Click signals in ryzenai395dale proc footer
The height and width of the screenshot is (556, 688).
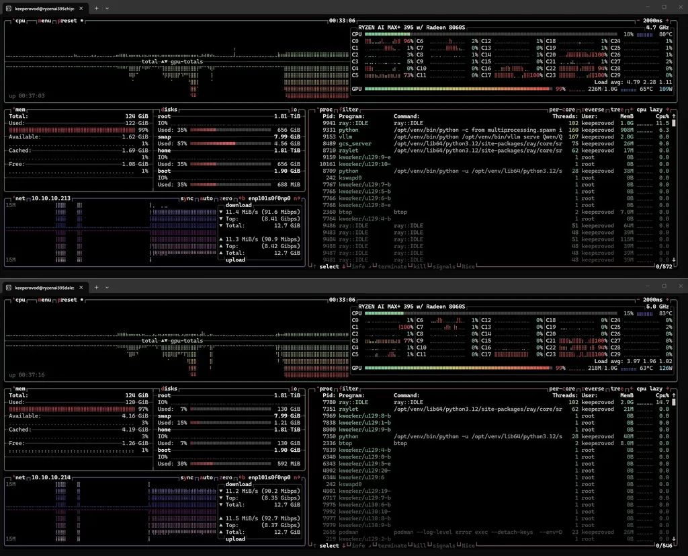tap(444, 545)
